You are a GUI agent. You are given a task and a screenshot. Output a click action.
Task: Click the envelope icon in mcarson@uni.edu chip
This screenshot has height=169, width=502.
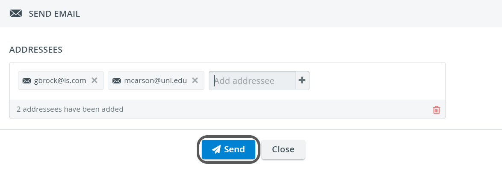click(x=117, y=81)
